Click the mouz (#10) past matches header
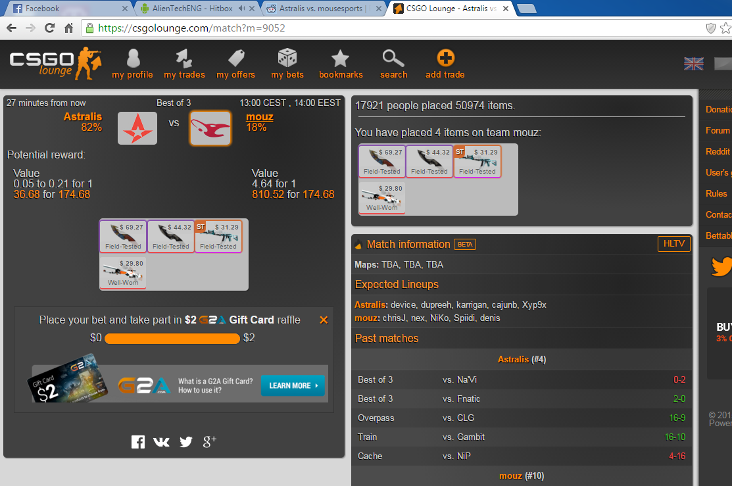This screenshot has width=732, height=486. pyautogui.click(x=522, y=475)
